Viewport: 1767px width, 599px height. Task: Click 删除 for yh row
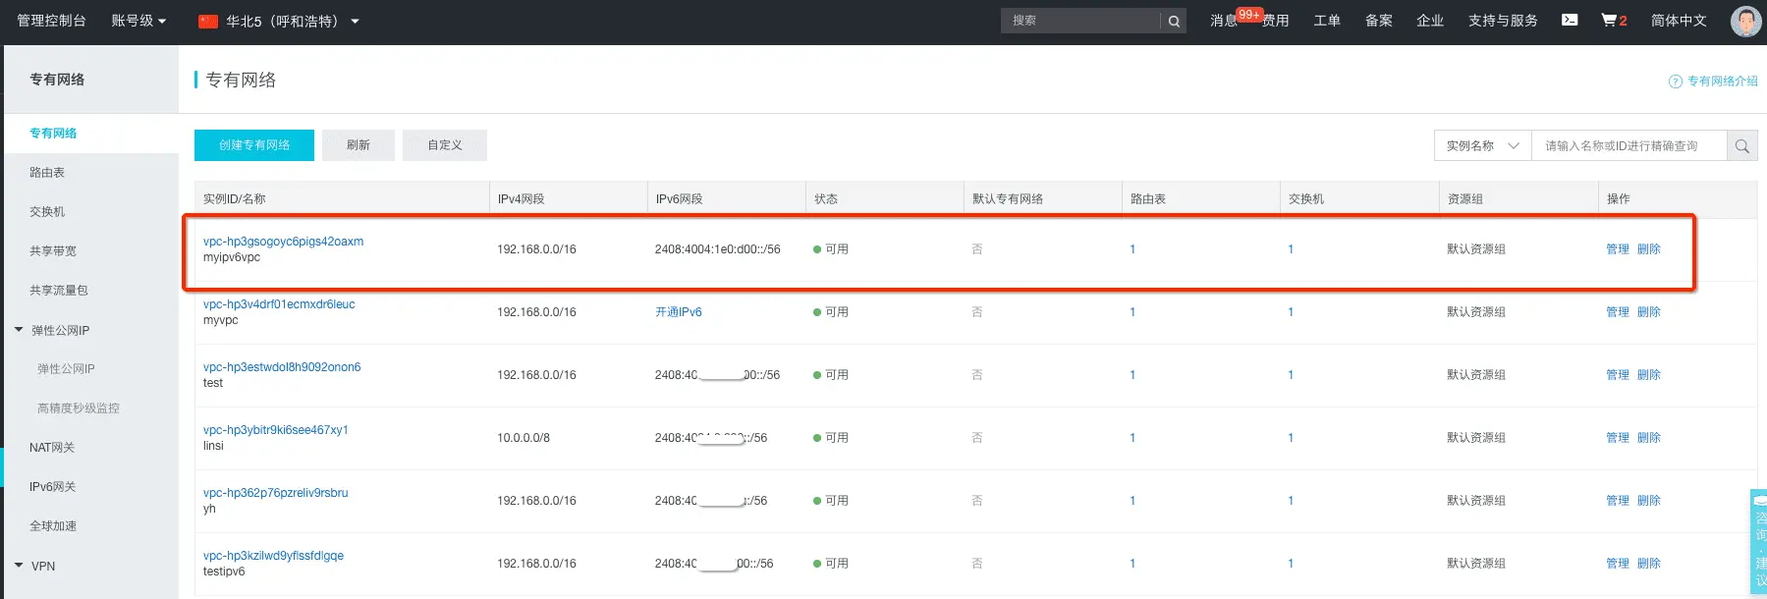pos(1649,501)
